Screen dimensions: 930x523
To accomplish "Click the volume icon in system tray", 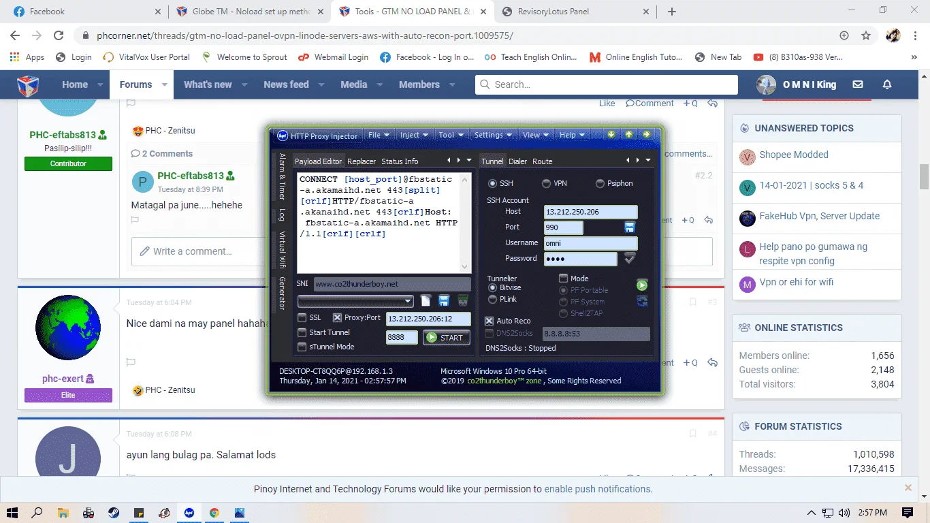I will click(x=844, y=513).
